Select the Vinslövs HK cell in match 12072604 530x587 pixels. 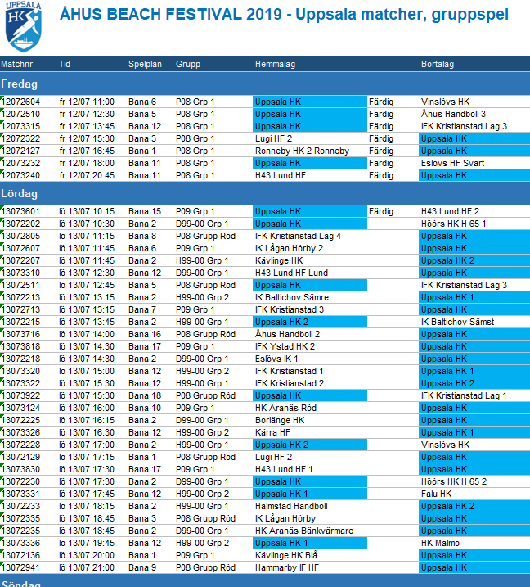pyautogui.click(x=446, y=102)
